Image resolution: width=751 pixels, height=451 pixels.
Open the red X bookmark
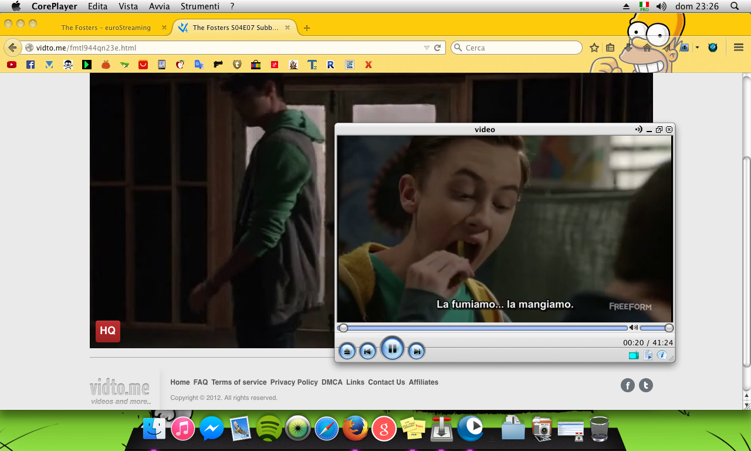[x=368, y=65]
